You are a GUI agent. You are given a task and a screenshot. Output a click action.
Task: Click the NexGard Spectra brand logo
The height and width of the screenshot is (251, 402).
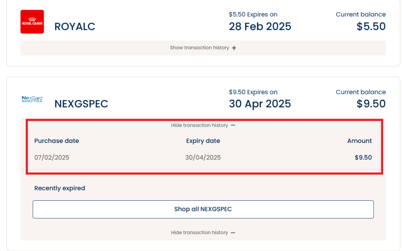pos(32,99)
